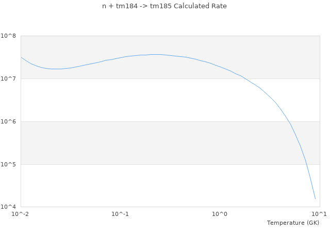The width and height of the screenshot is (330, 248).
Task: Click where the curve crosses the 10^5 gridline
Action: pyautogui.click(x=306, y=164)
